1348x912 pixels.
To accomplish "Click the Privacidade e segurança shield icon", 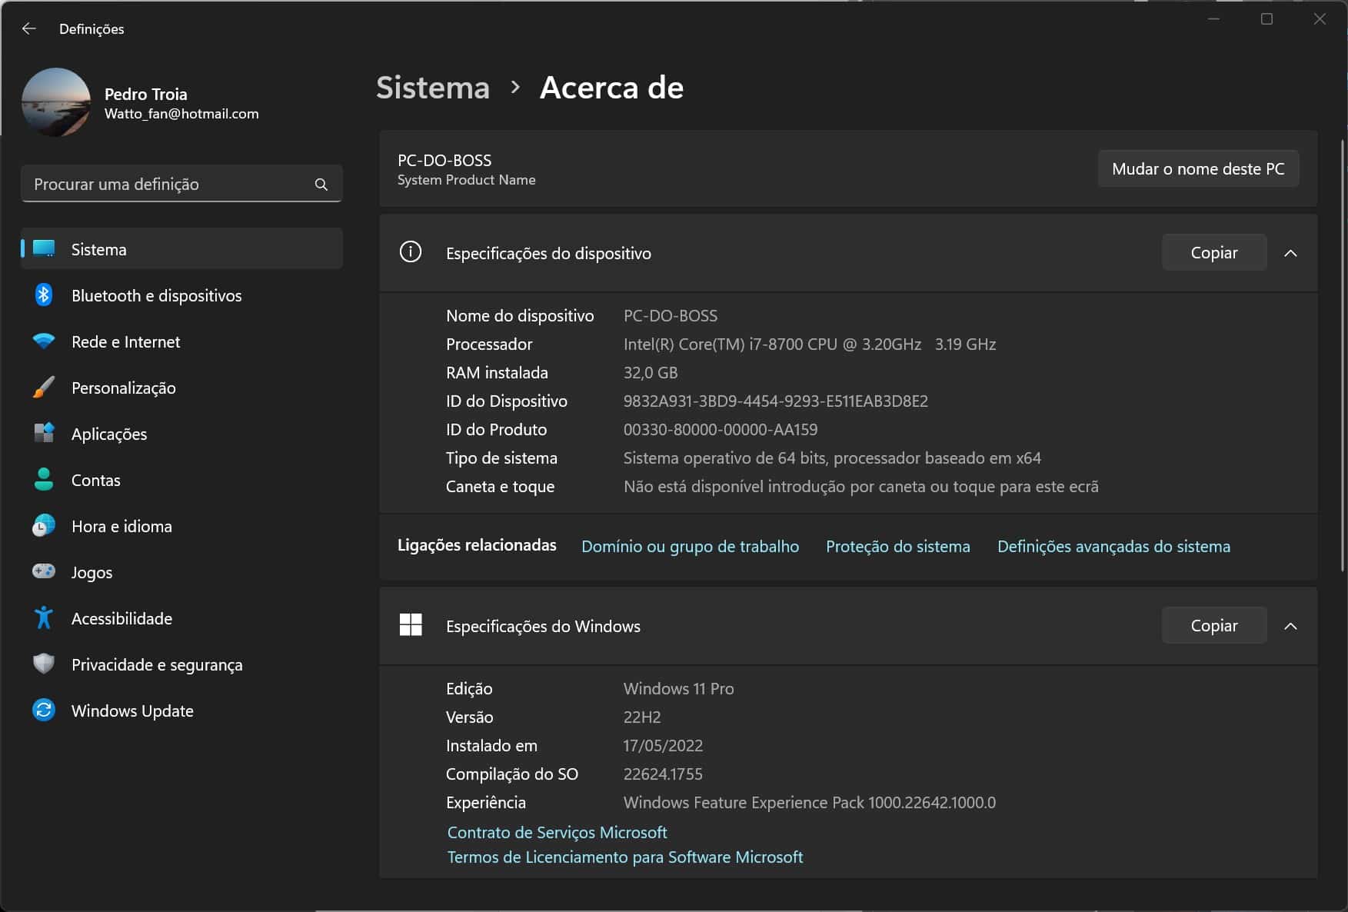I will [x=44, y=664].
